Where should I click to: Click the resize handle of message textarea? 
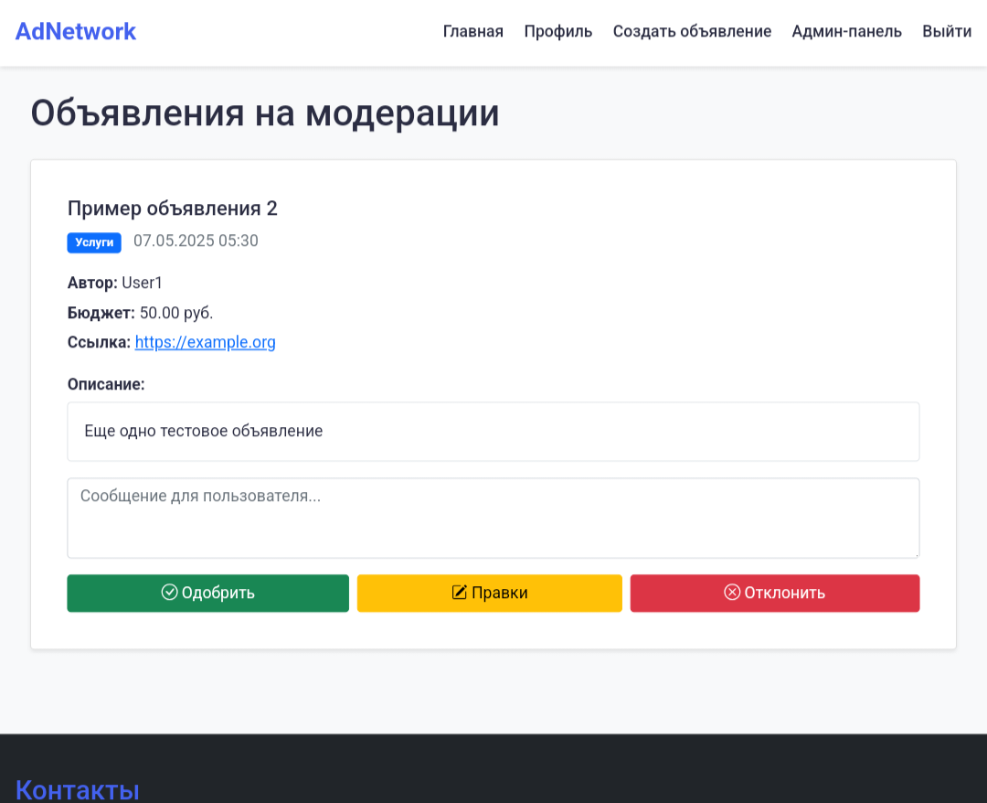coord(915,553)
